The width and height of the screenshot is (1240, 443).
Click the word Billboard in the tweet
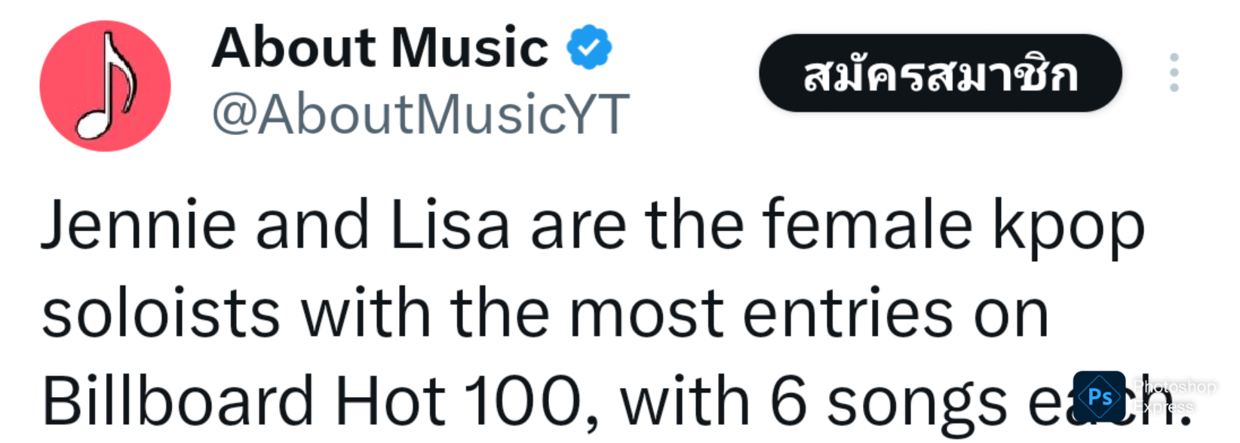pos(177,400)
